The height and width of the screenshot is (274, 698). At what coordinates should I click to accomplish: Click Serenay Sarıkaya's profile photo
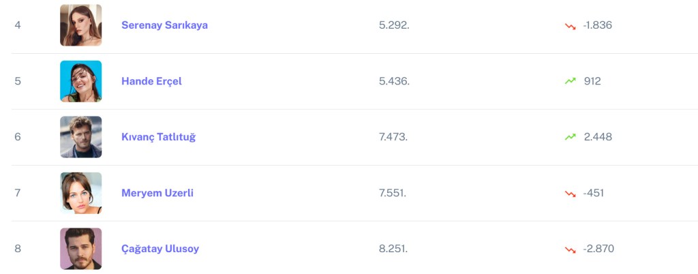[x=80, y=25]
